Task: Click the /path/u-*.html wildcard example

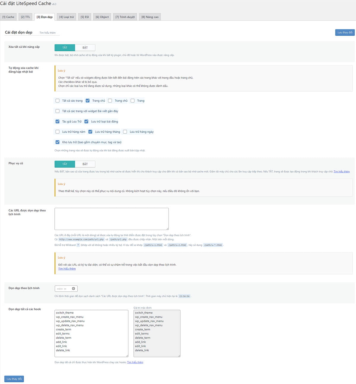Action: tap(213, 245)
